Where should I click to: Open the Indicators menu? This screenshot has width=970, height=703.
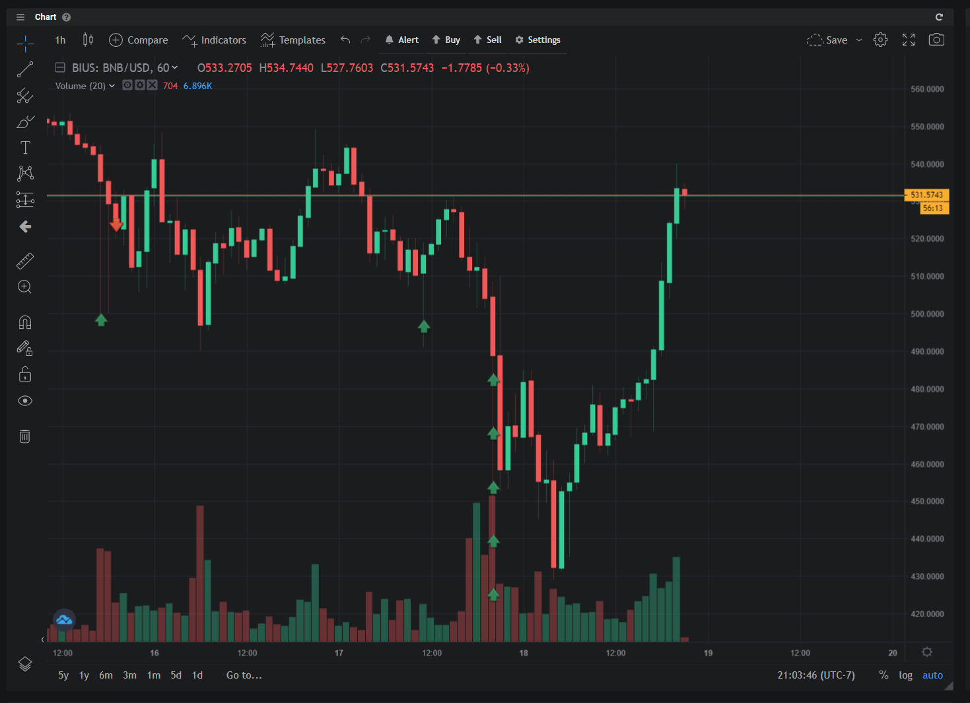pos(215,40)
